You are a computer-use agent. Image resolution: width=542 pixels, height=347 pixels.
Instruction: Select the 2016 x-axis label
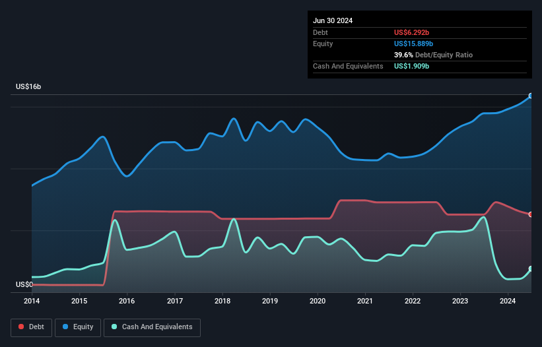[x=127, y=301]
